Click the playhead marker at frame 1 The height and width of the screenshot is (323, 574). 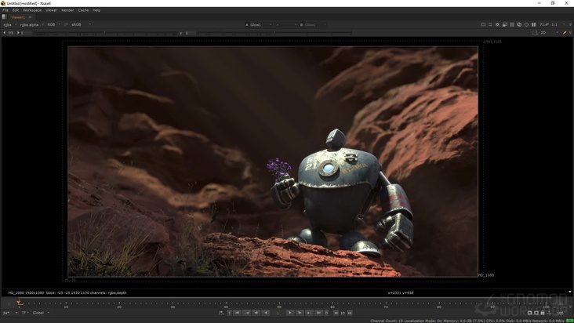(x=19, y=302)
